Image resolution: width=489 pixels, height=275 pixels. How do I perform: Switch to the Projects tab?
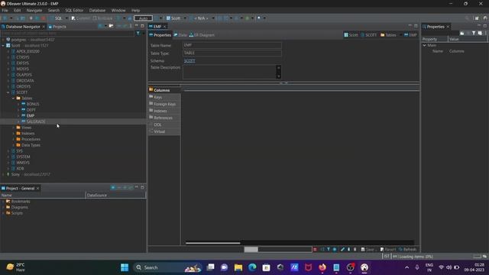tap(57, 27)
